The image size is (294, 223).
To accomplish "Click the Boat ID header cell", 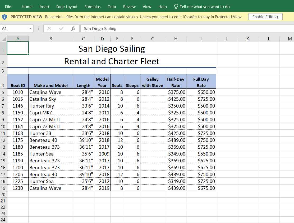I will point(18,81).
